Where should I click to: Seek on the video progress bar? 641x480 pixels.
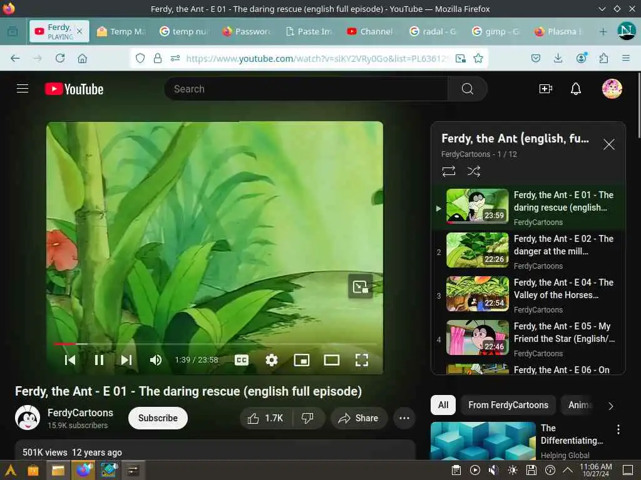[x=215, y=344]
